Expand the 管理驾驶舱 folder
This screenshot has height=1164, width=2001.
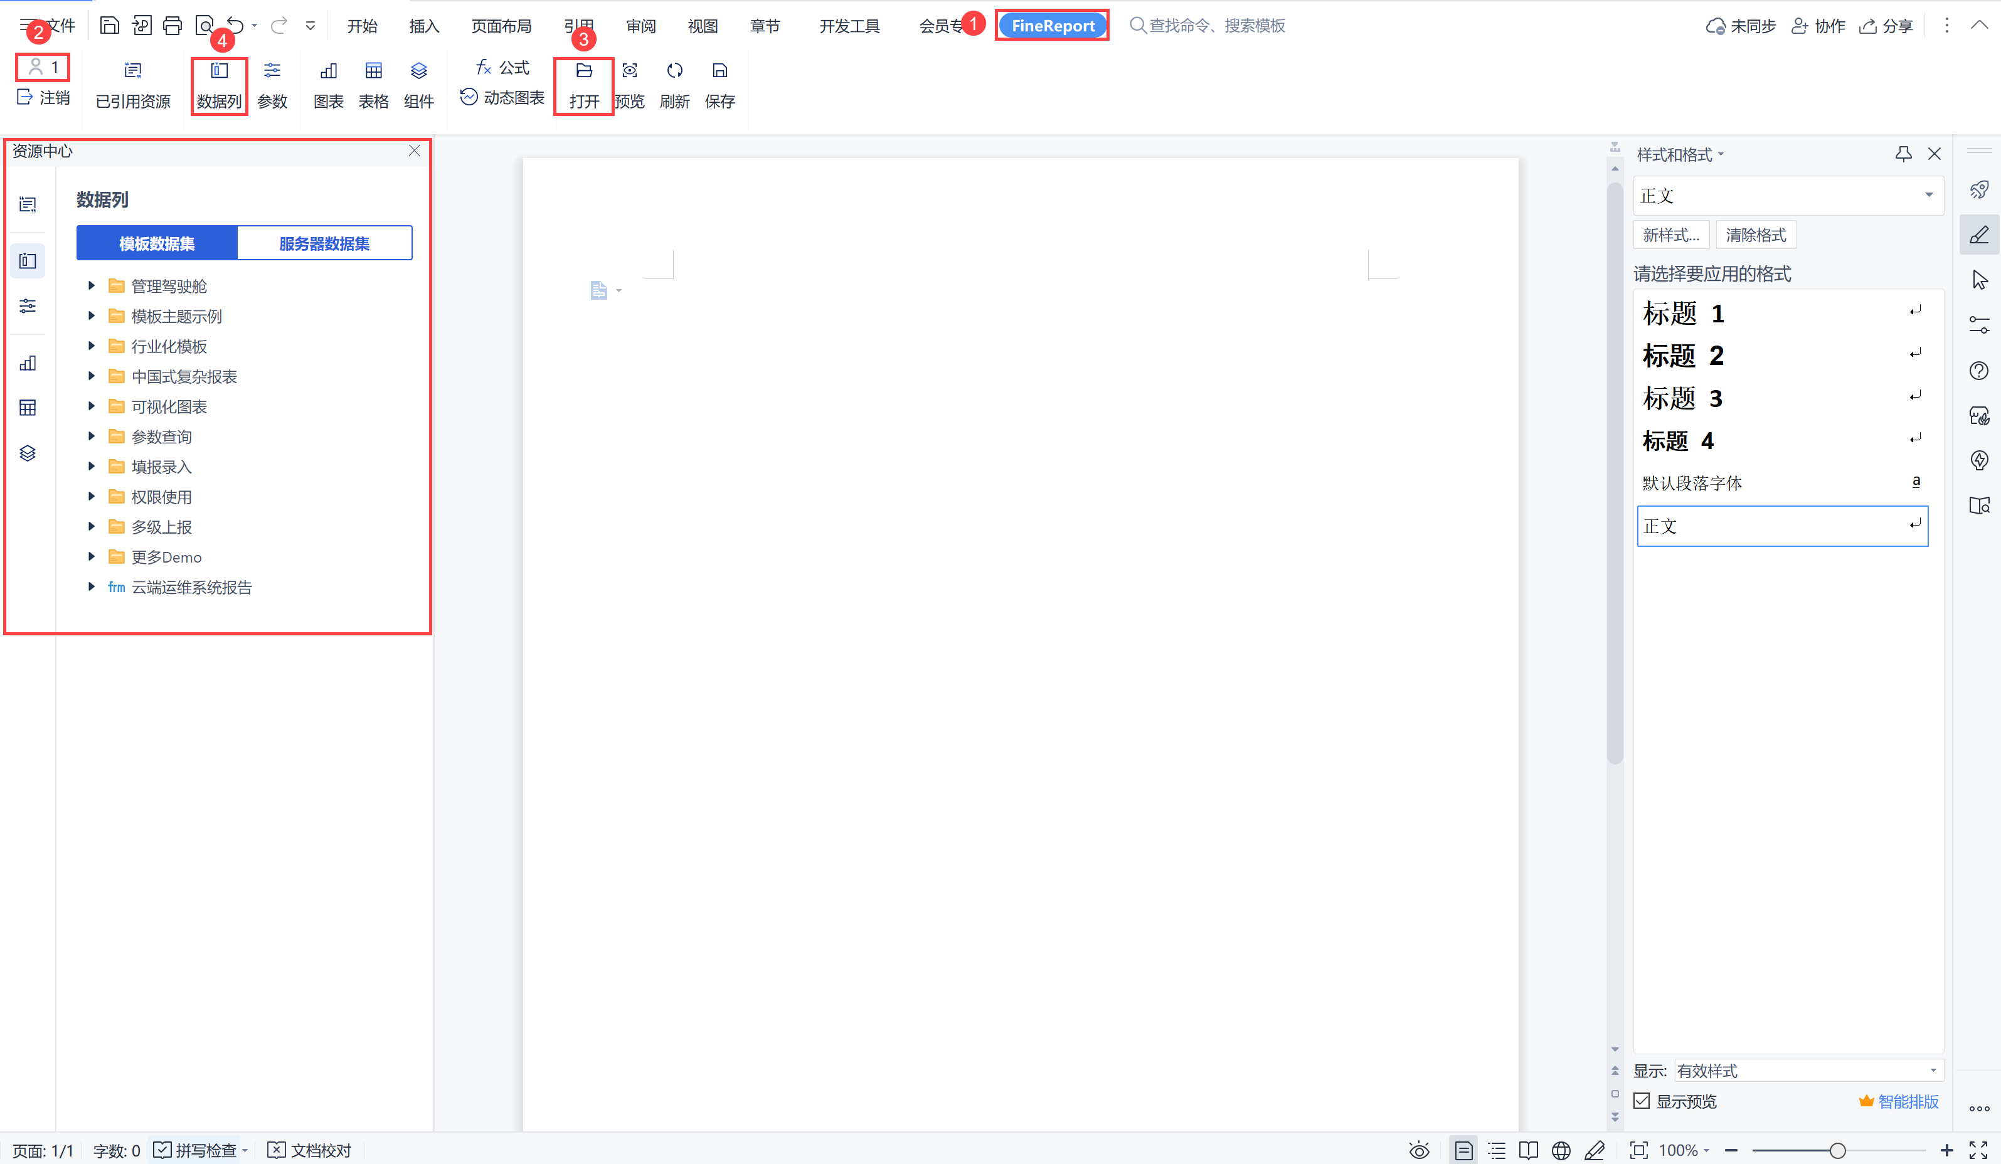click(x=92, y=285)
